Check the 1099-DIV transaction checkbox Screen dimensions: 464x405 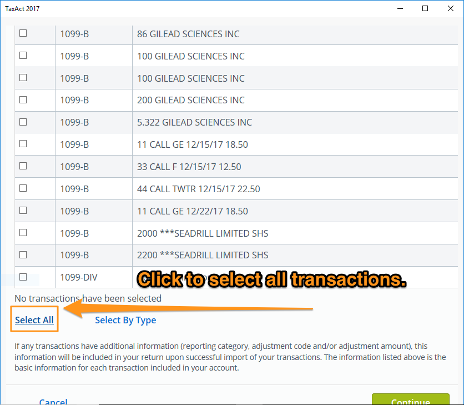tap(22, 277)
